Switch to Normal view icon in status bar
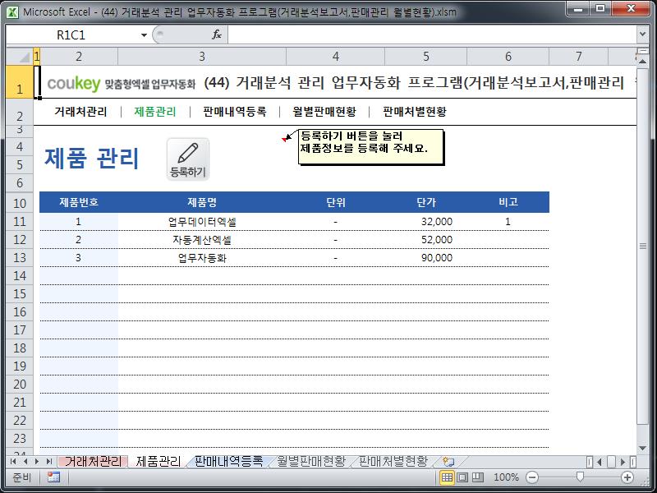 pos(447,477)
